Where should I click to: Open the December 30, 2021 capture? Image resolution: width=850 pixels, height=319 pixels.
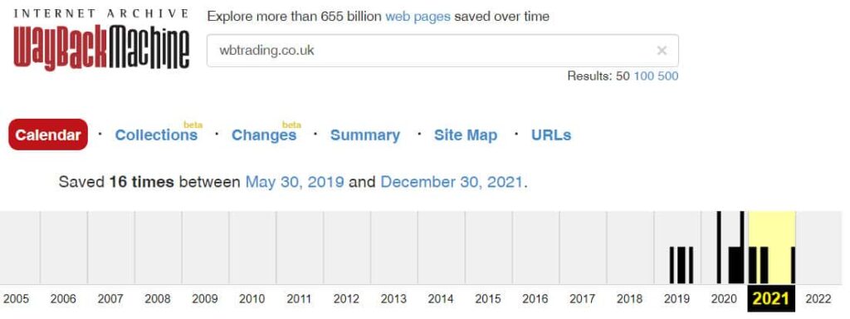(452, 182)
